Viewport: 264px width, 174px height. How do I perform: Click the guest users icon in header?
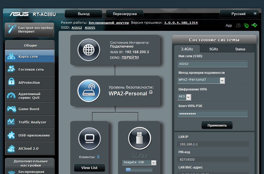coord(238,25)
